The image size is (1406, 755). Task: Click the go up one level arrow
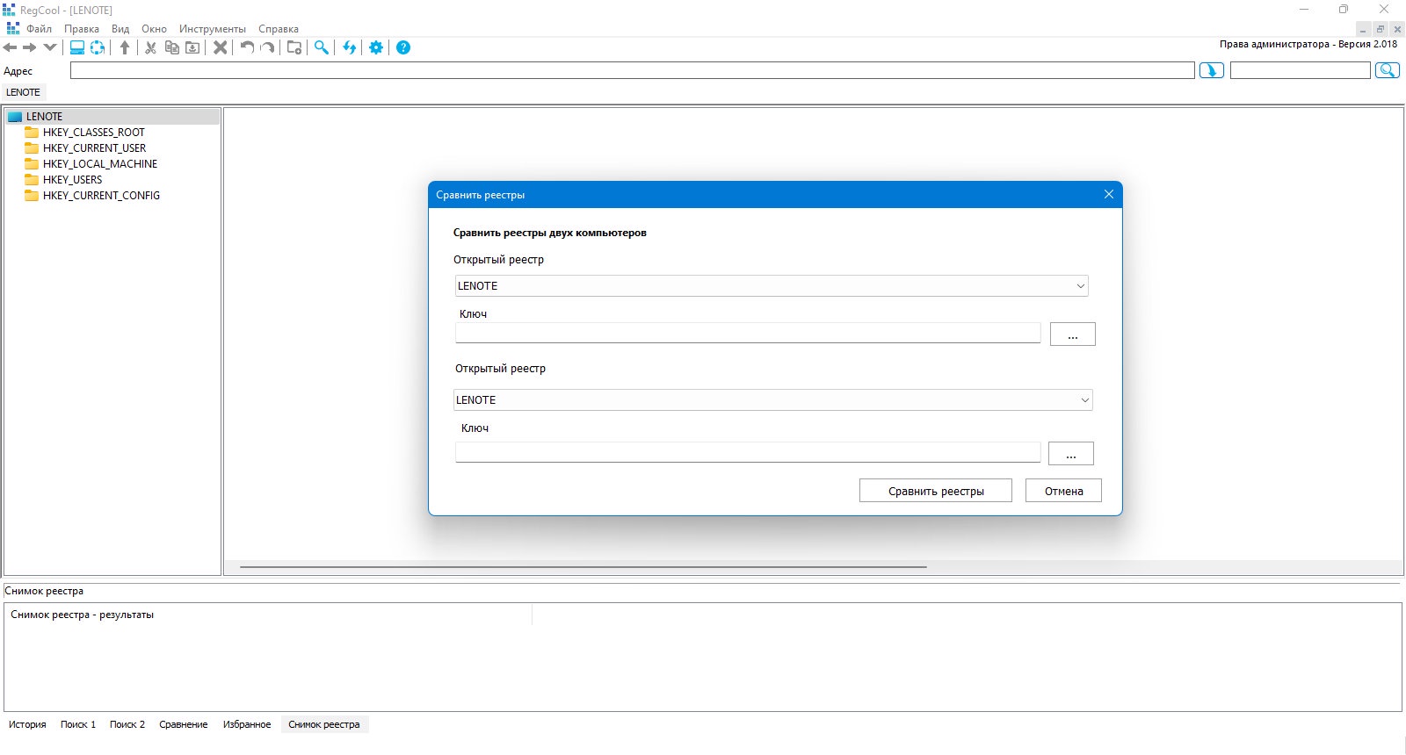[x=125, y=47]
